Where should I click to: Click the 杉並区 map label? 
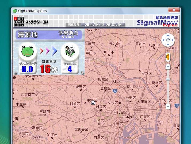pos(75,104)
